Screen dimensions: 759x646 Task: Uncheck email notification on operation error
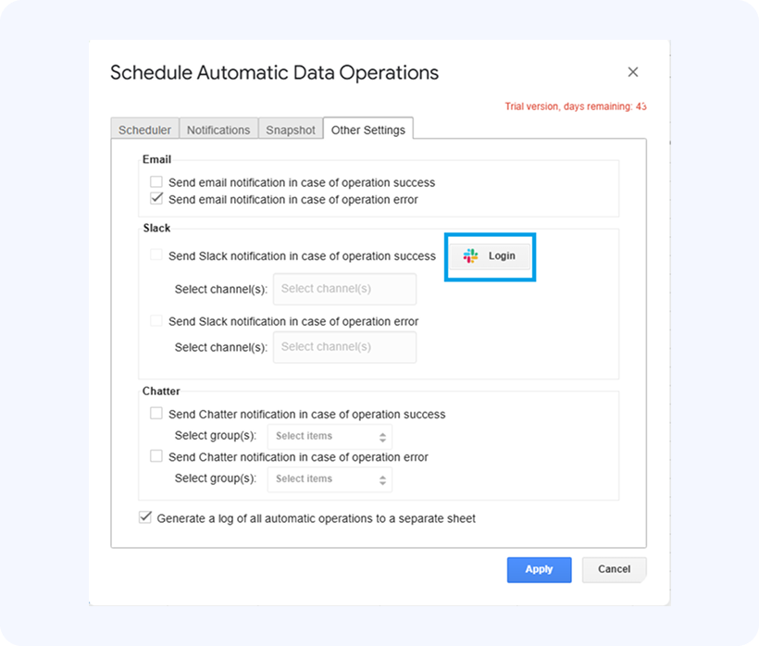coord(156,198)
